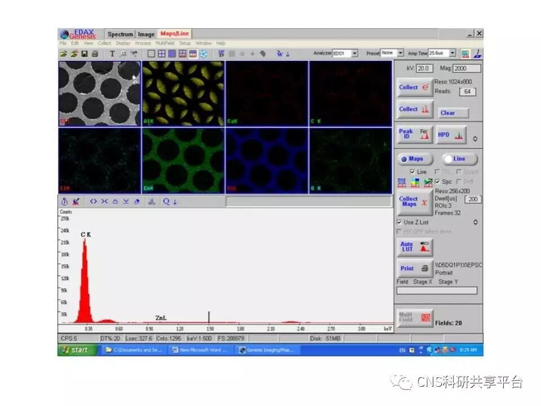Choose the single-pane layout icon

click(151, 54)
